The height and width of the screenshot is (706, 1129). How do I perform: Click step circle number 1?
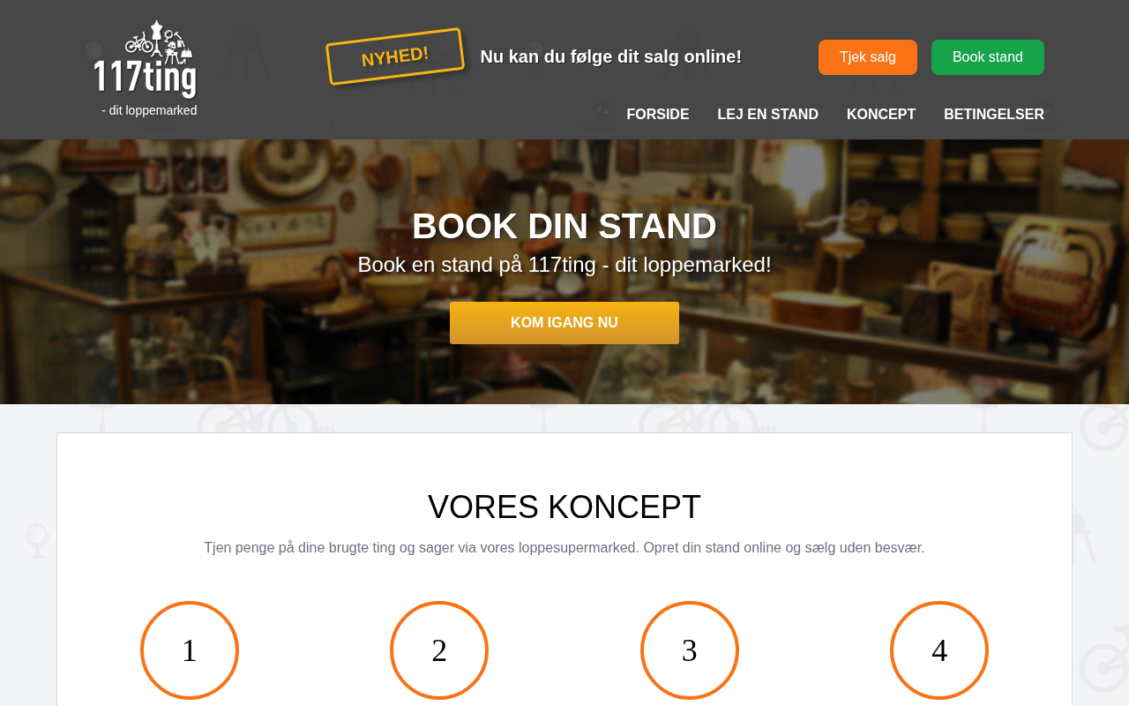[190, 650]
